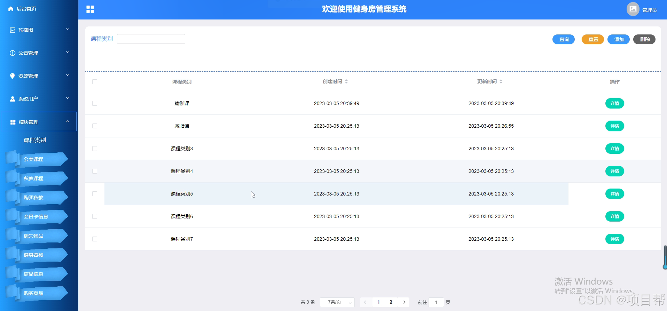Open the 商品信息 sidebar item
Viewport: 667px width, 311px height.
click(37, 274)
